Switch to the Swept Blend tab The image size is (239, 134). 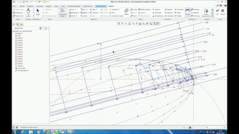pos(101,6)
